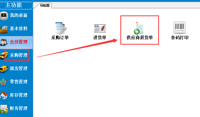Click the 条码打印 text label
Viewport: 200px width, 117px height.
[179, 37]
